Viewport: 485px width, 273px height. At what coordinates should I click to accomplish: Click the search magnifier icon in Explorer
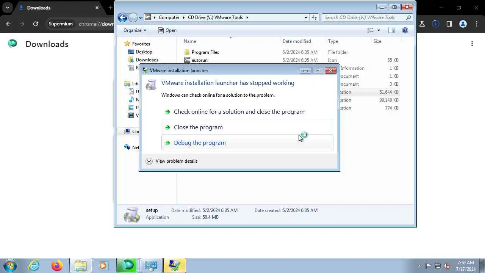pos(408,17)
